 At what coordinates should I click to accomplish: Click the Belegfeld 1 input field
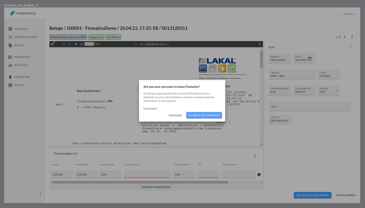pos(280,59)
